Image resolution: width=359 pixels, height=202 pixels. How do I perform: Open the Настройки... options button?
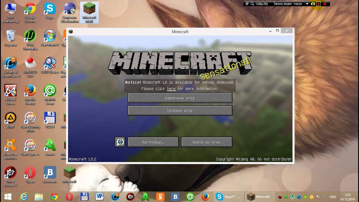coord(153,142)
